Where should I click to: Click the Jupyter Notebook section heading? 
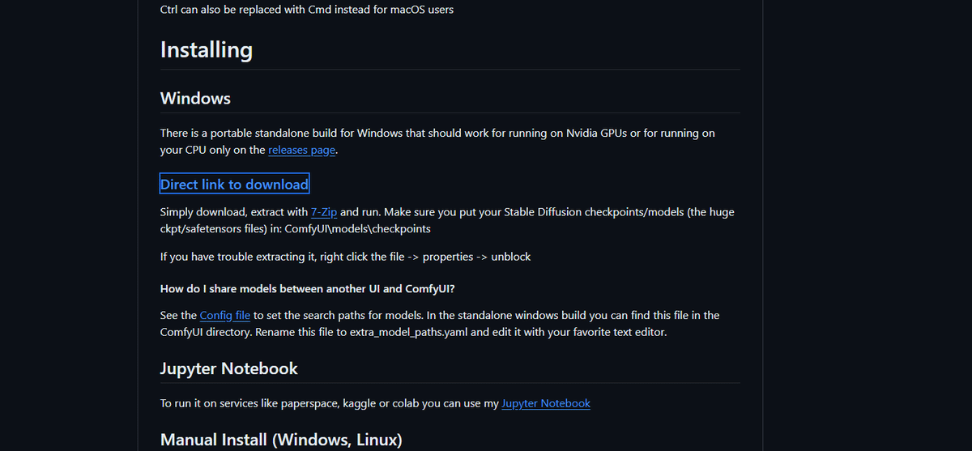click(229, 368)
